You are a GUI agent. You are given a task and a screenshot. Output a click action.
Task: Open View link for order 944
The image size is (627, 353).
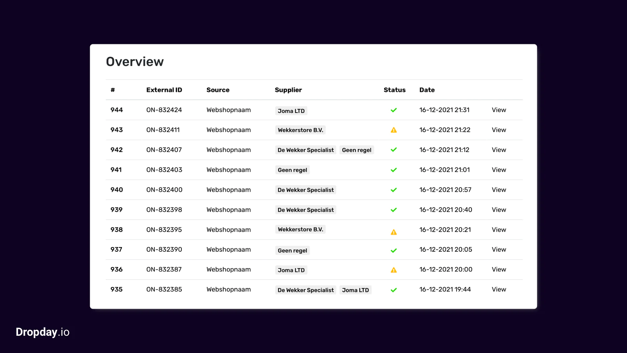click(x=499, y=110)
